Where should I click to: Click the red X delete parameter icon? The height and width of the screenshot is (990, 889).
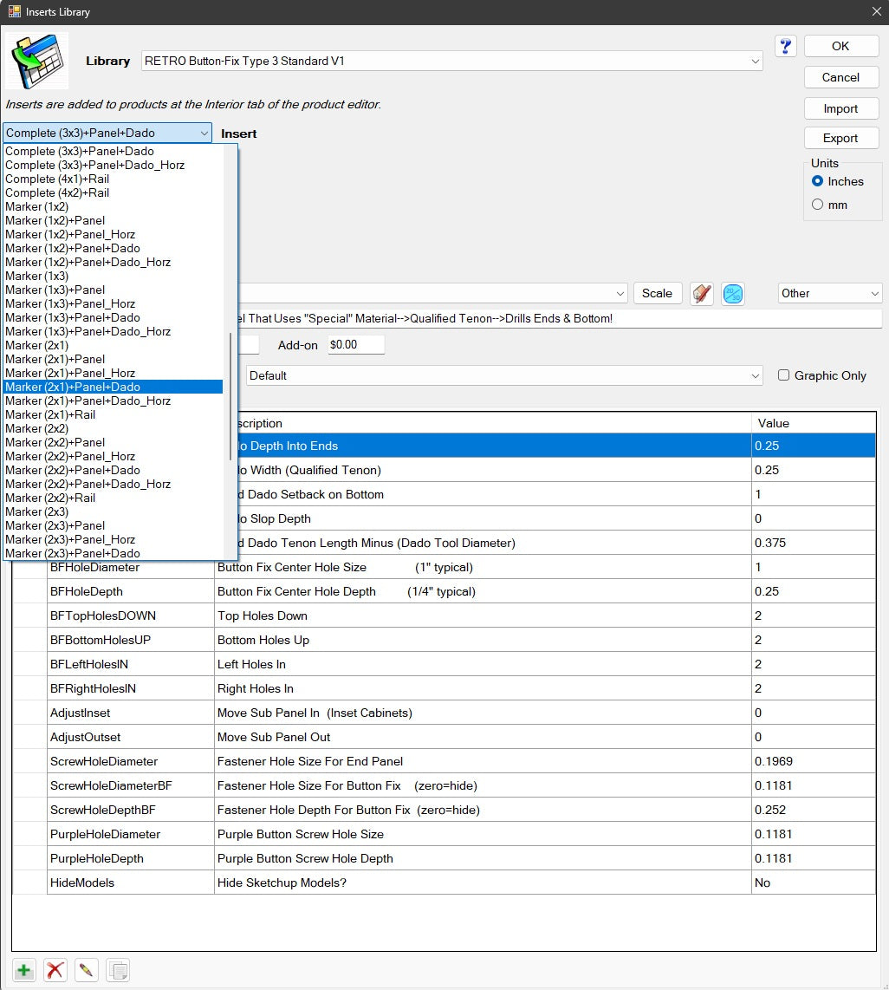pos(55,970)
